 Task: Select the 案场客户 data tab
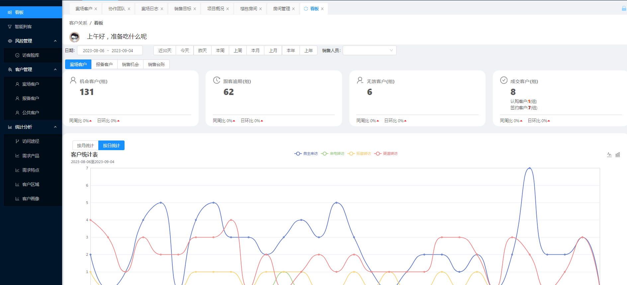click(x=78, y=64)
